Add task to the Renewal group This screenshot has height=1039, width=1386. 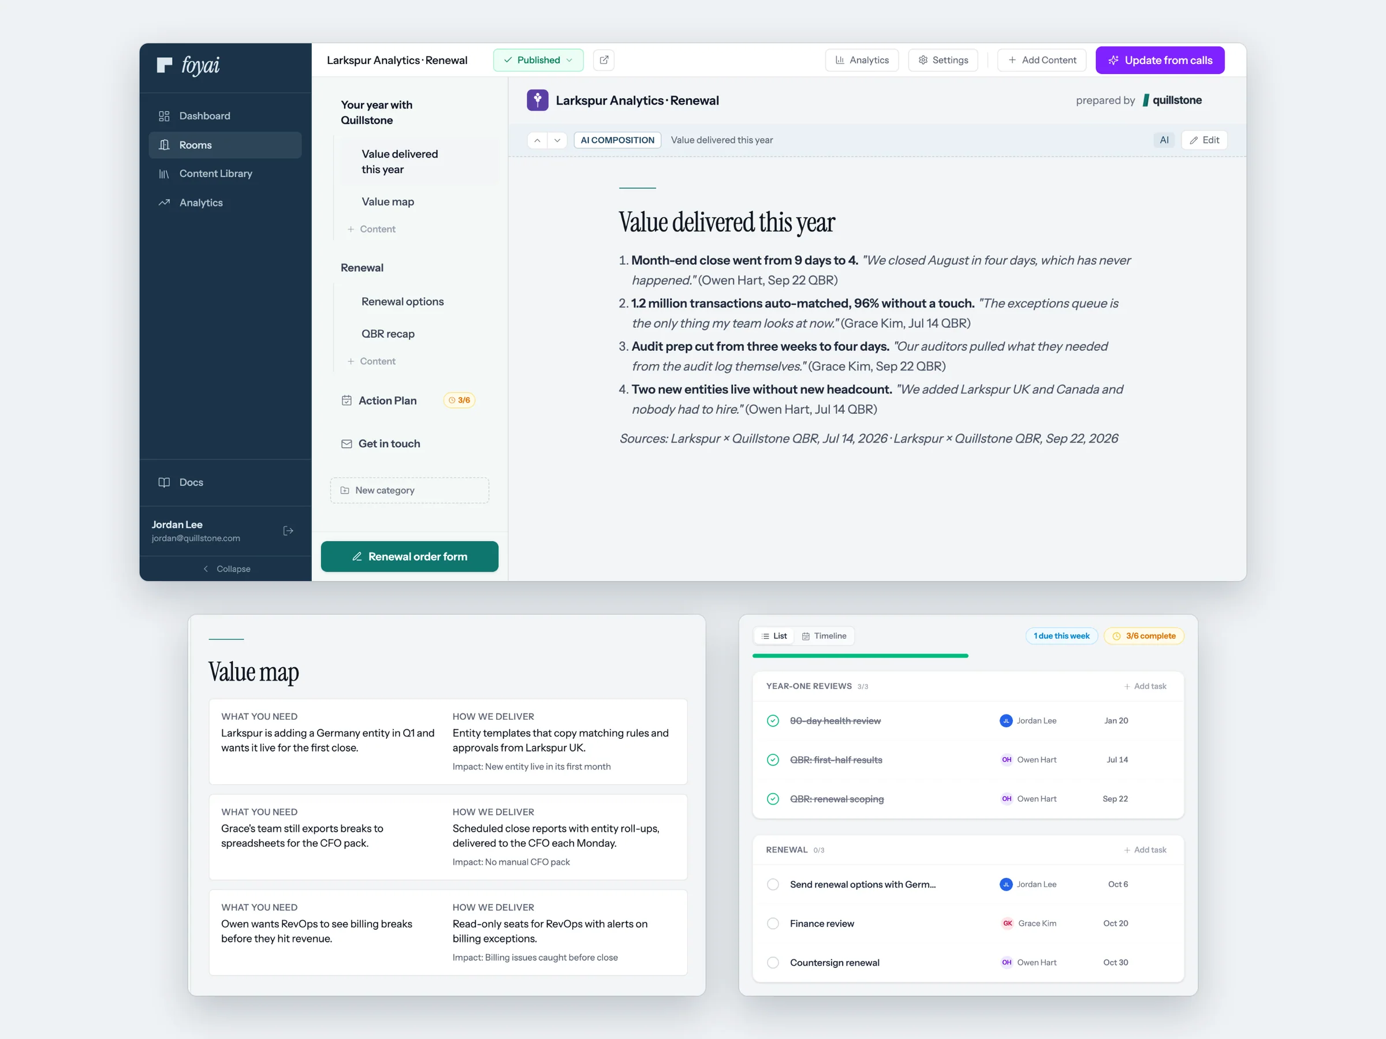coord(1145,849)
